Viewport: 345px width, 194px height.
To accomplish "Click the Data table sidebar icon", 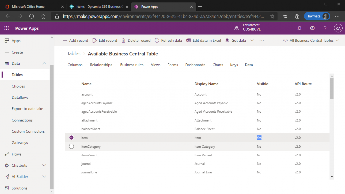I will pyautogui.click(x=7, y=63).
